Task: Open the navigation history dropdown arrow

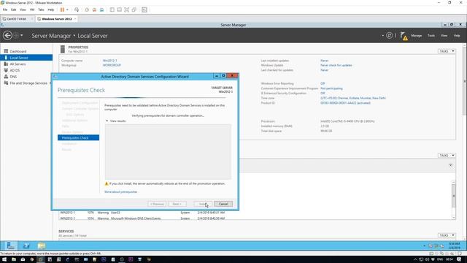Action: pyautogui.click(x=21, y=36)
